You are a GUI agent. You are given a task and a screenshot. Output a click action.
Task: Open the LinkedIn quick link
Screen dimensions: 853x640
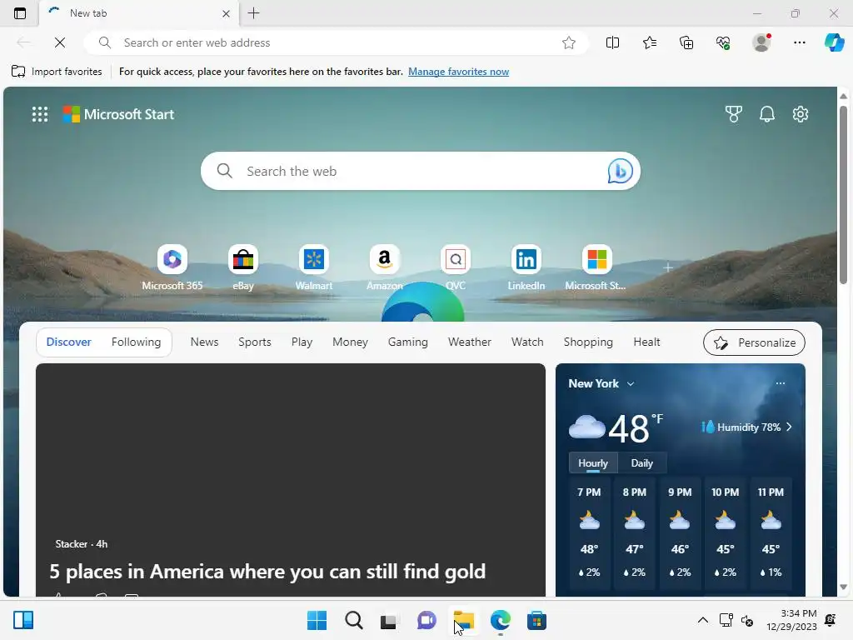526,267
